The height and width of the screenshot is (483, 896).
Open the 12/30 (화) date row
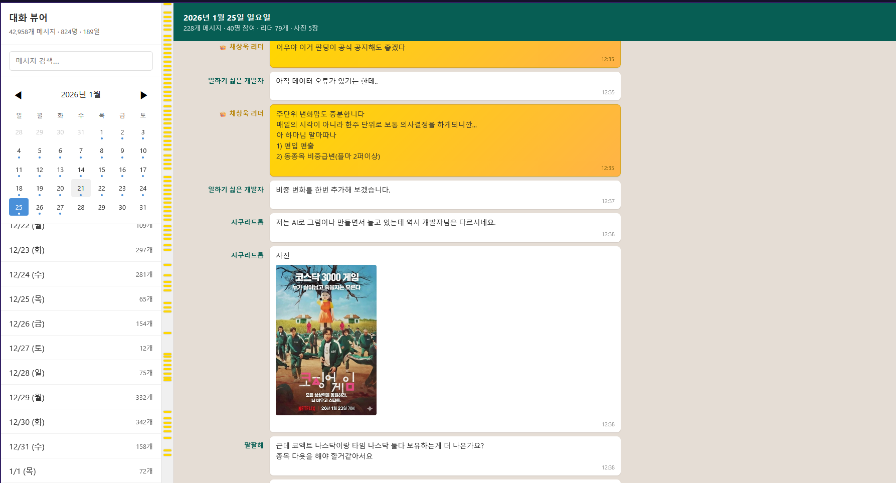point(81,422)
